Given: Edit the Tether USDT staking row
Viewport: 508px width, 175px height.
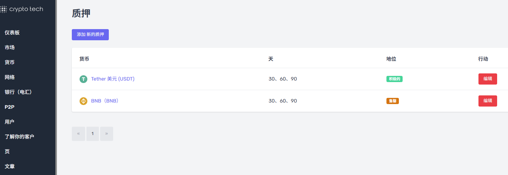Looking at the screenshot, I should click(x=487, y=79).
